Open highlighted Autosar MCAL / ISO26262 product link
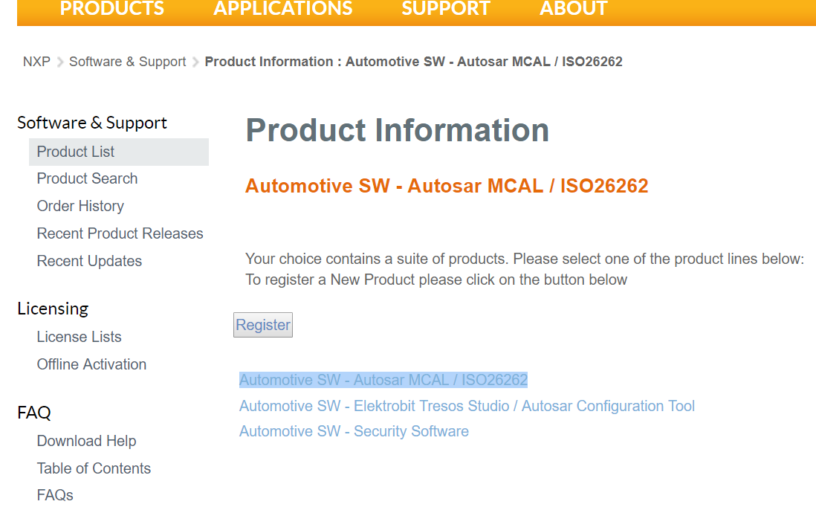This screenshot has height=510, width=816. pyautogui.click(x=383, y=380)
